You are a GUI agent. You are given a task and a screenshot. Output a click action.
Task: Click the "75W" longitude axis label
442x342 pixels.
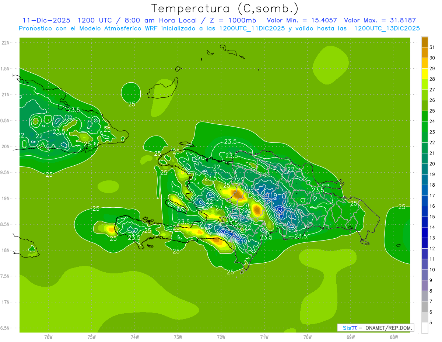92,337
